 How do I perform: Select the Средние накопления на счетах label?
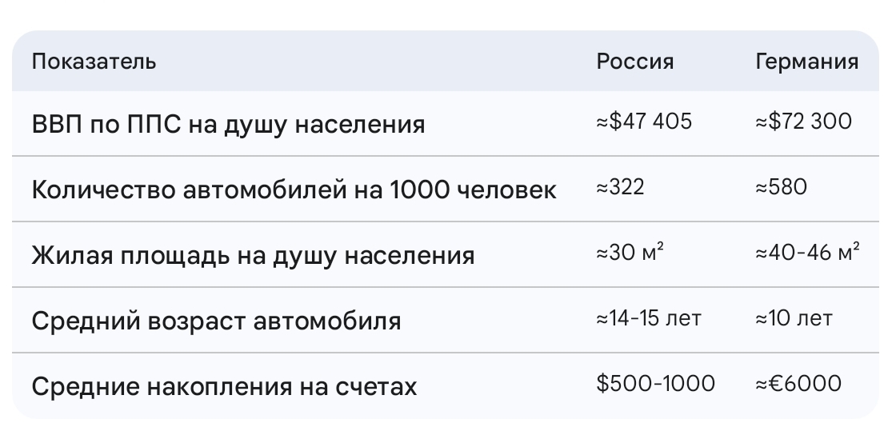224,387
